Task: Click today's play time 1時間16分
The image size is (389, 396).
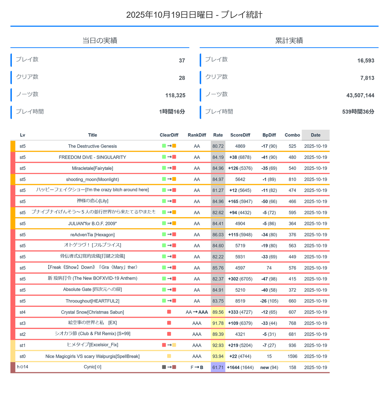Action: click(172, 112)
